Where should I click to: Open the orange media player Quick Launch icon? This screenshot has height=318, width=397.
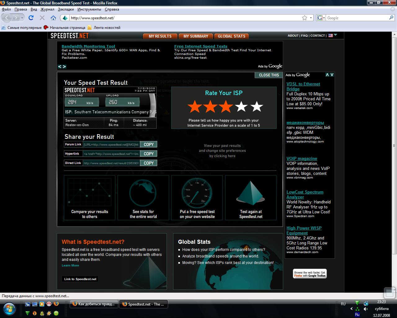(42, 304)
